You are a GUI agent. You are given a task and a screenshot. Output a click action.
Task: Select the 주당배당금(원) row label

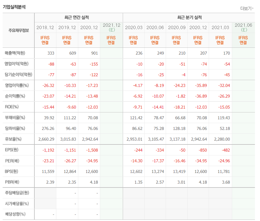point(17,193)
